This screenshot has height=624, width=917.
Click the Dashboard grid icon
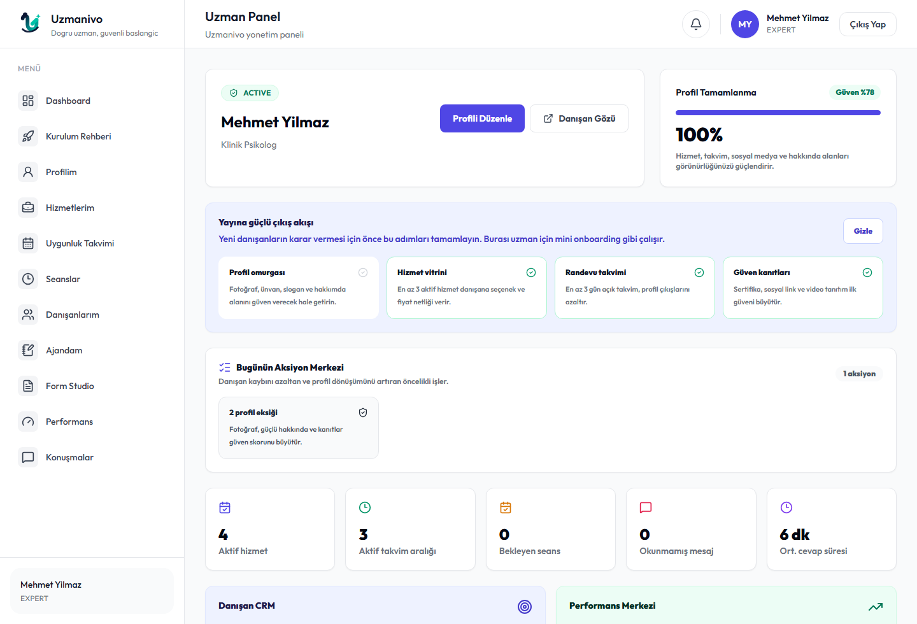click(28, 101)
